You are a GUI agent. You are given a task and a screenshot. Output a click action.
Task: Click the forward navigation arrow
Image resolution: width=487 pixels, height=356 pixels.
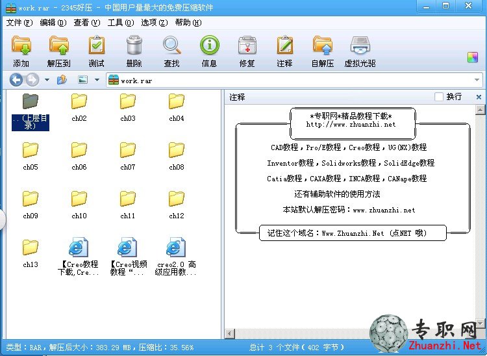[32, 80]
